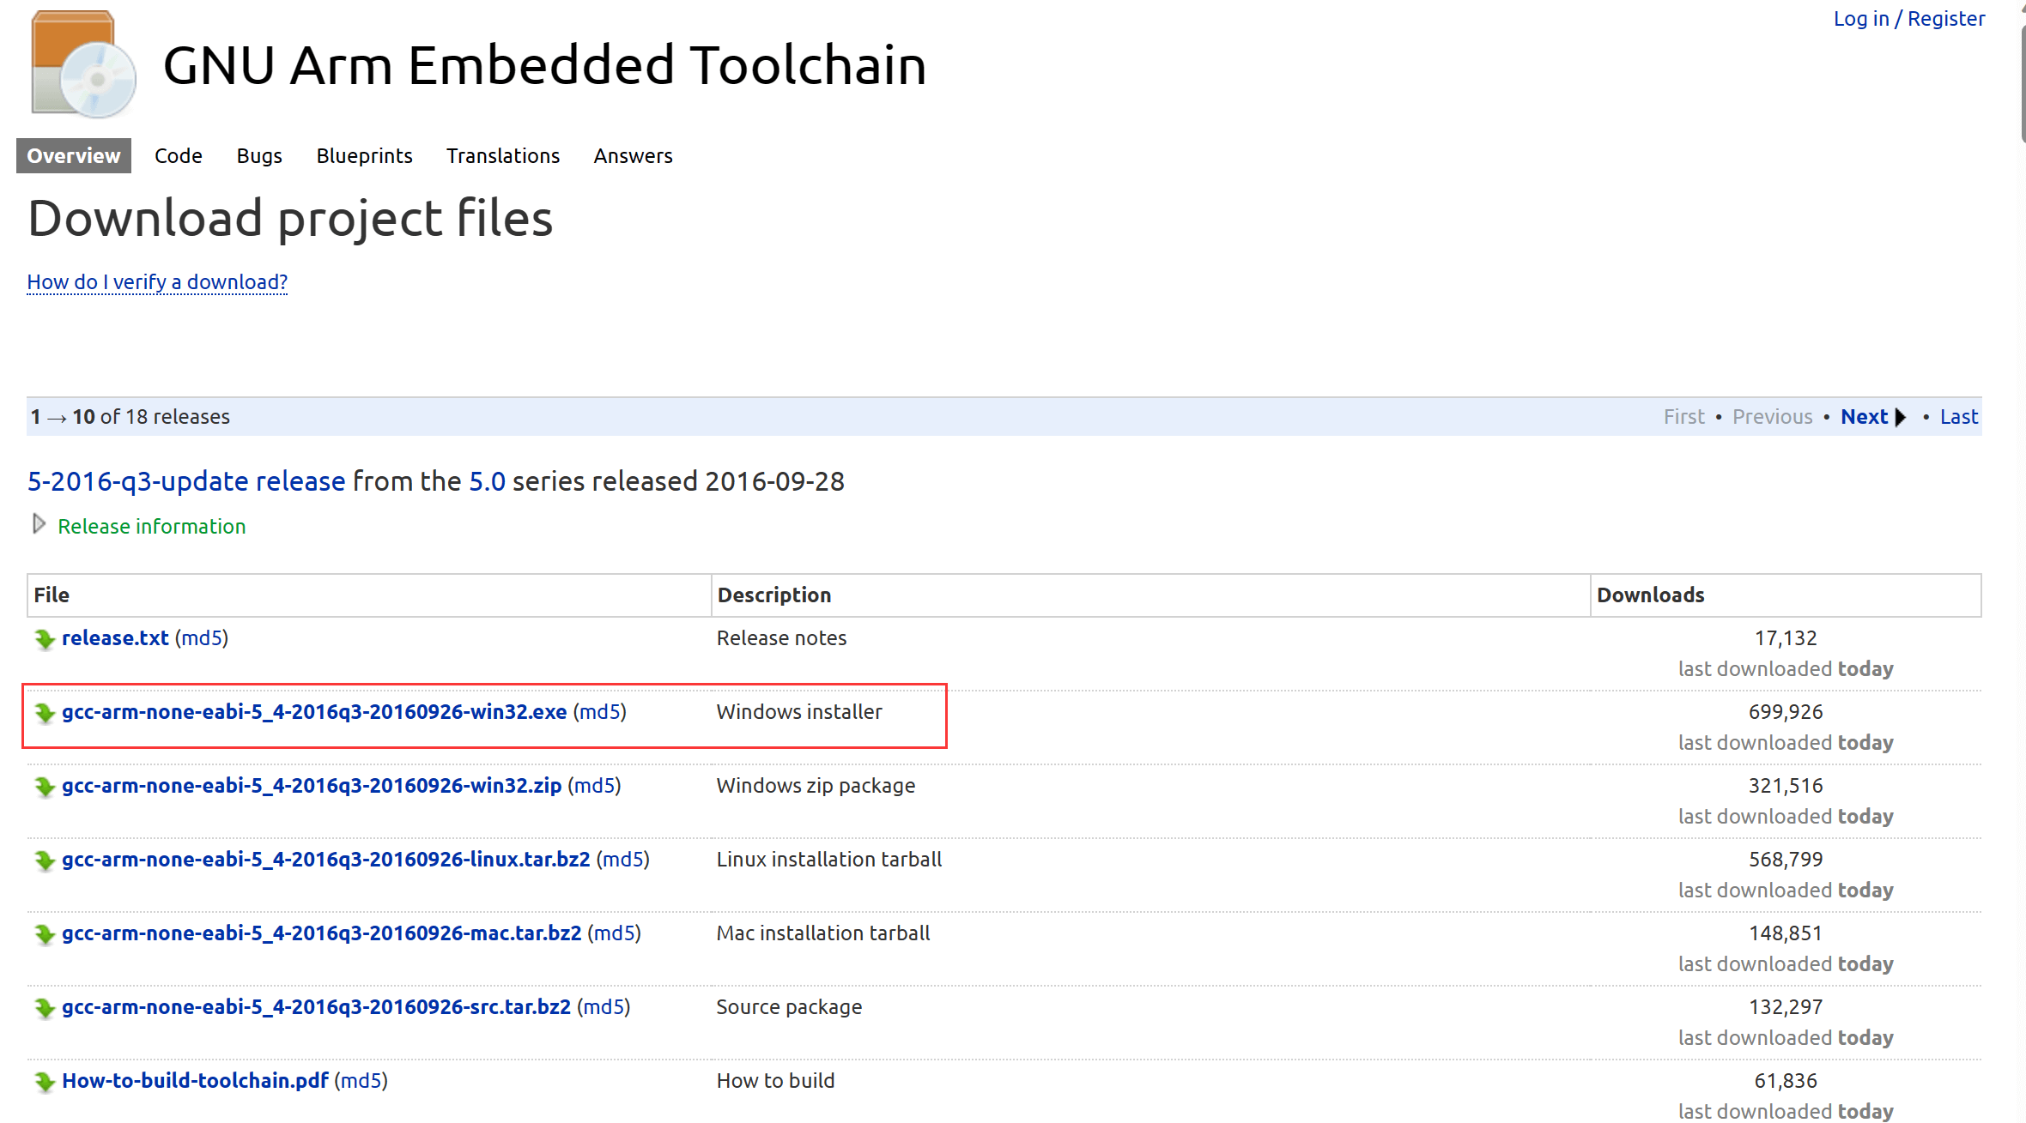Open the 5-2016-q3-update release link

pyautogui.click(x=186, y=481)
